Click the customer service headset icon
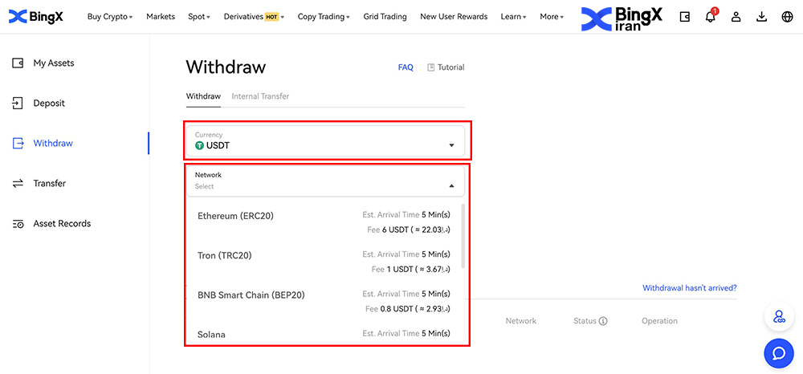The height and width of the screenshot is (374, 803). click(778, 317)
